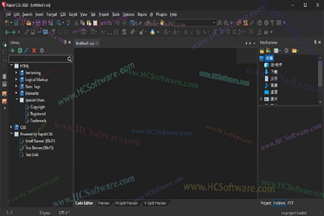Select the Small Banner (88x31) item
This screenshot has width=324, height=216.
(40, 141)
